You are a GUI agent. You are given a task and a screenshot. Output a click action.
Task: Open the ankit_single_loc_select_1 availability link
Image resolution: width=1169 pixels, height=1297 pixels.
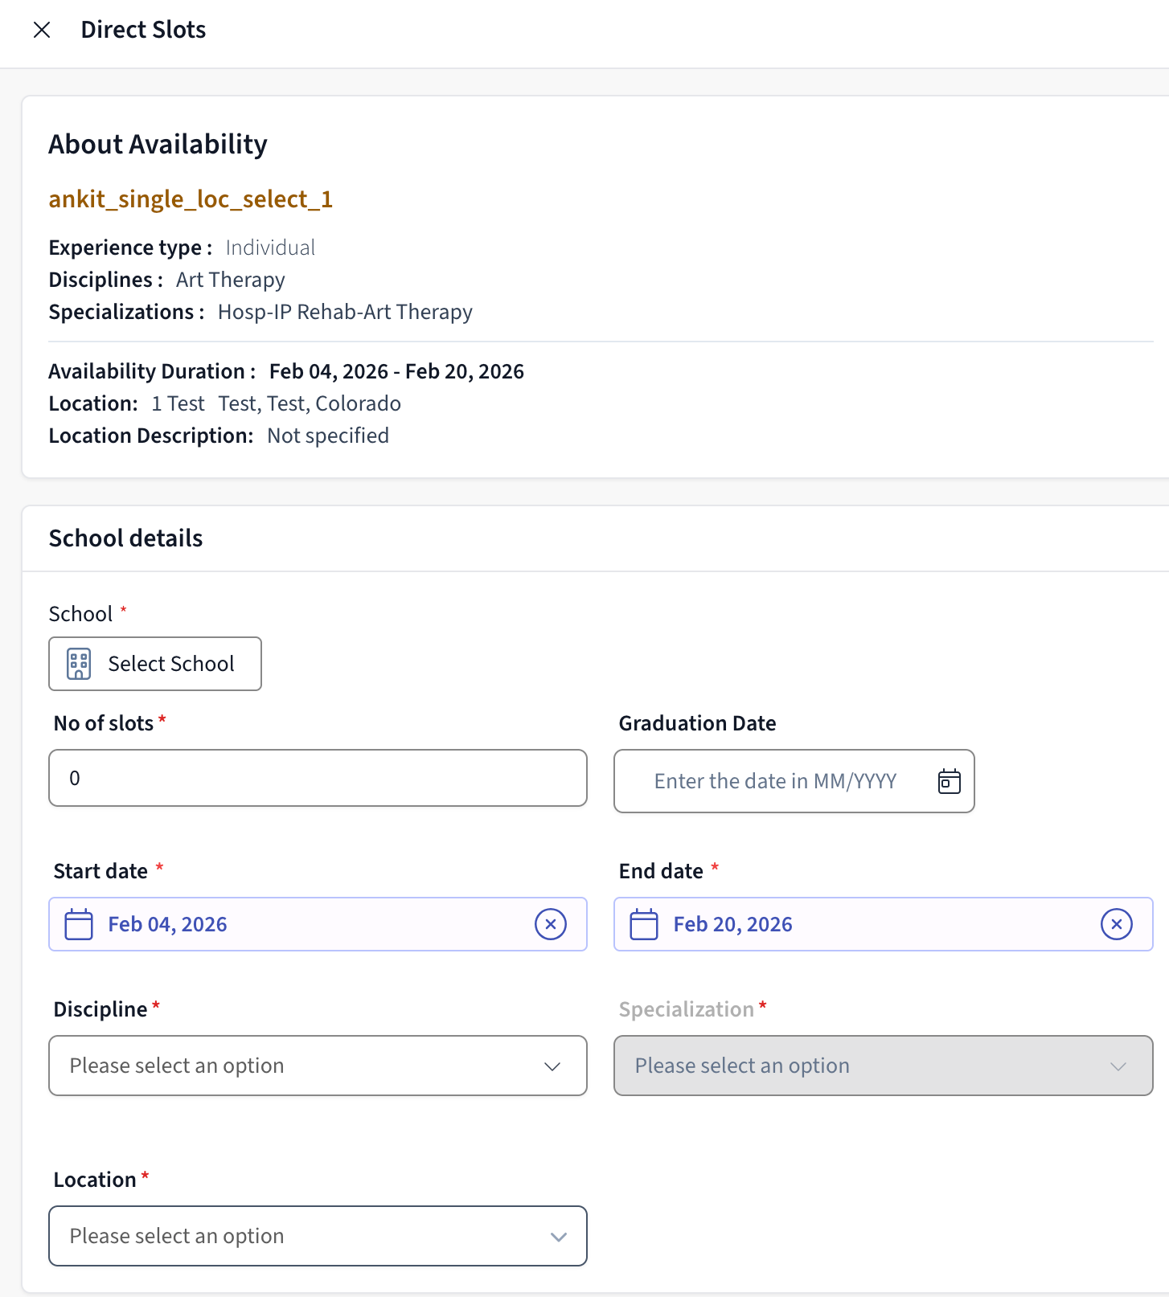[191, 198]
